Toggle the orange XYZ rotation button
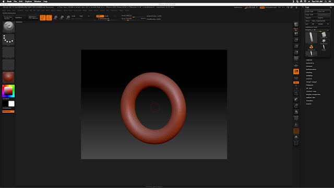 click(x=296, y=83)
